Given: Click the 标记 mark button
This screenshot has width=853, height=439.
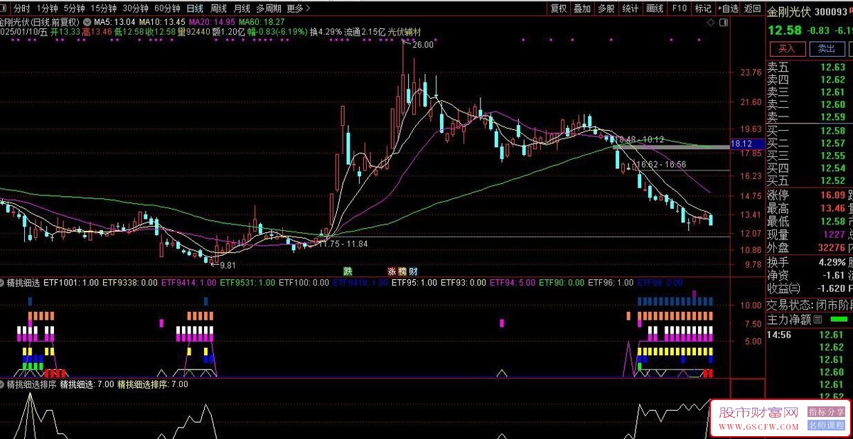Looking at the screenshot, I should [x=703, y=9].
